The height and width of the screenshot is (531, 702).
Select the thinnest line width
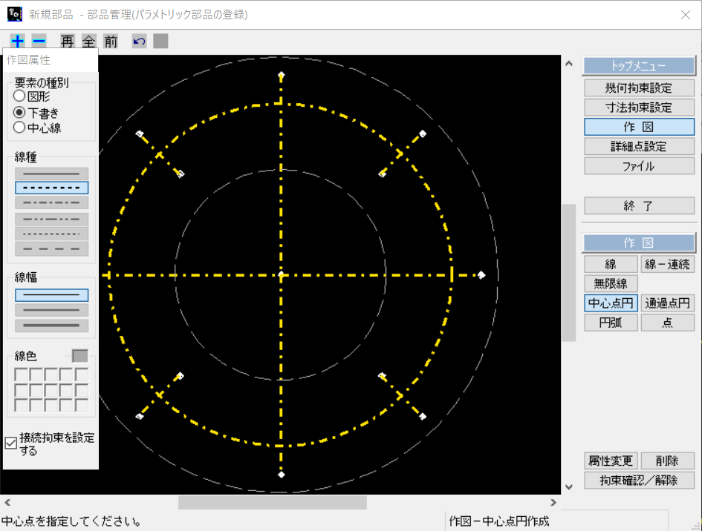tap(51, 295)
